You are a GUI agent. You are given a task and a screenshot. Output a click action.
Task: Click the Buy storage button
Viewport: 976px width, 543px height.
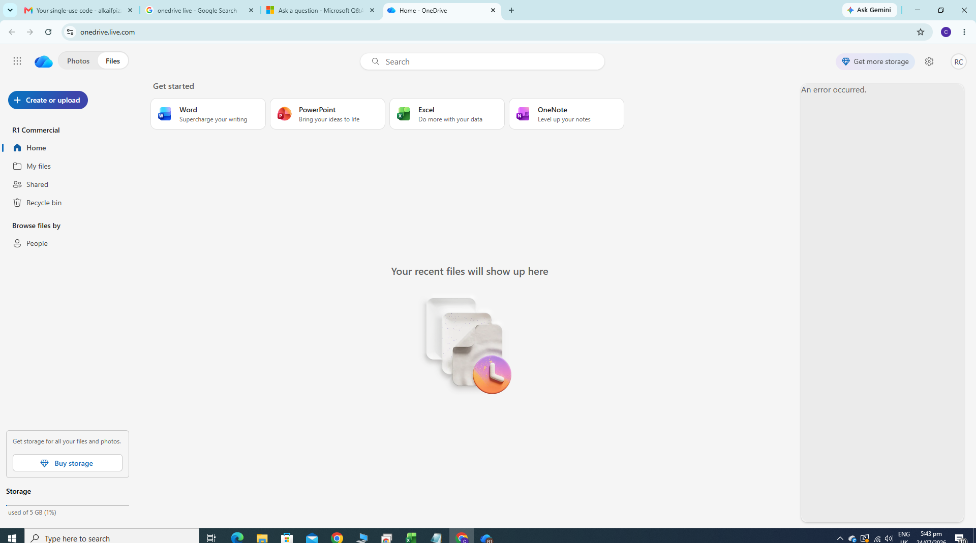(x=68, y=463)
